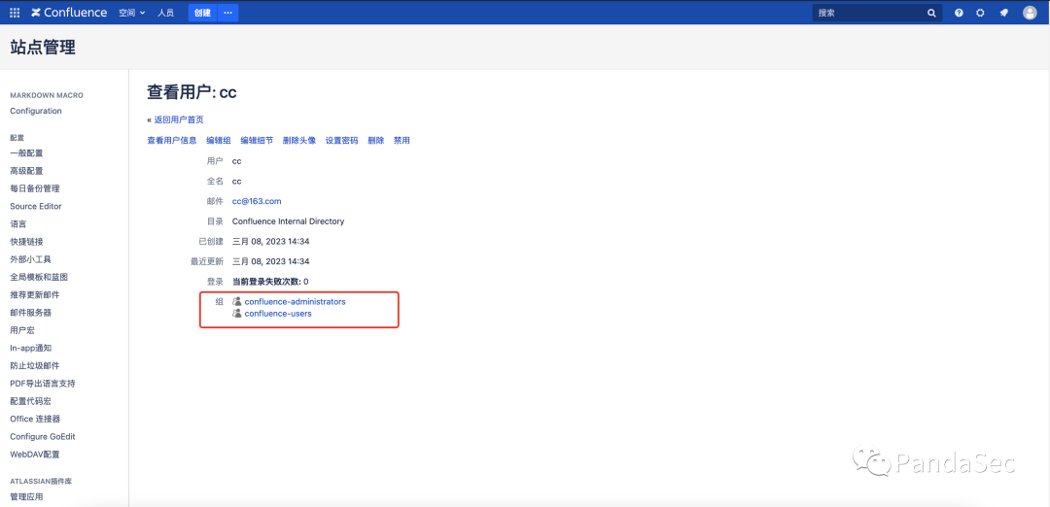Open 管理应用 in the sidebar
This screenshot has height=507, width=1050.
[27, 497]
